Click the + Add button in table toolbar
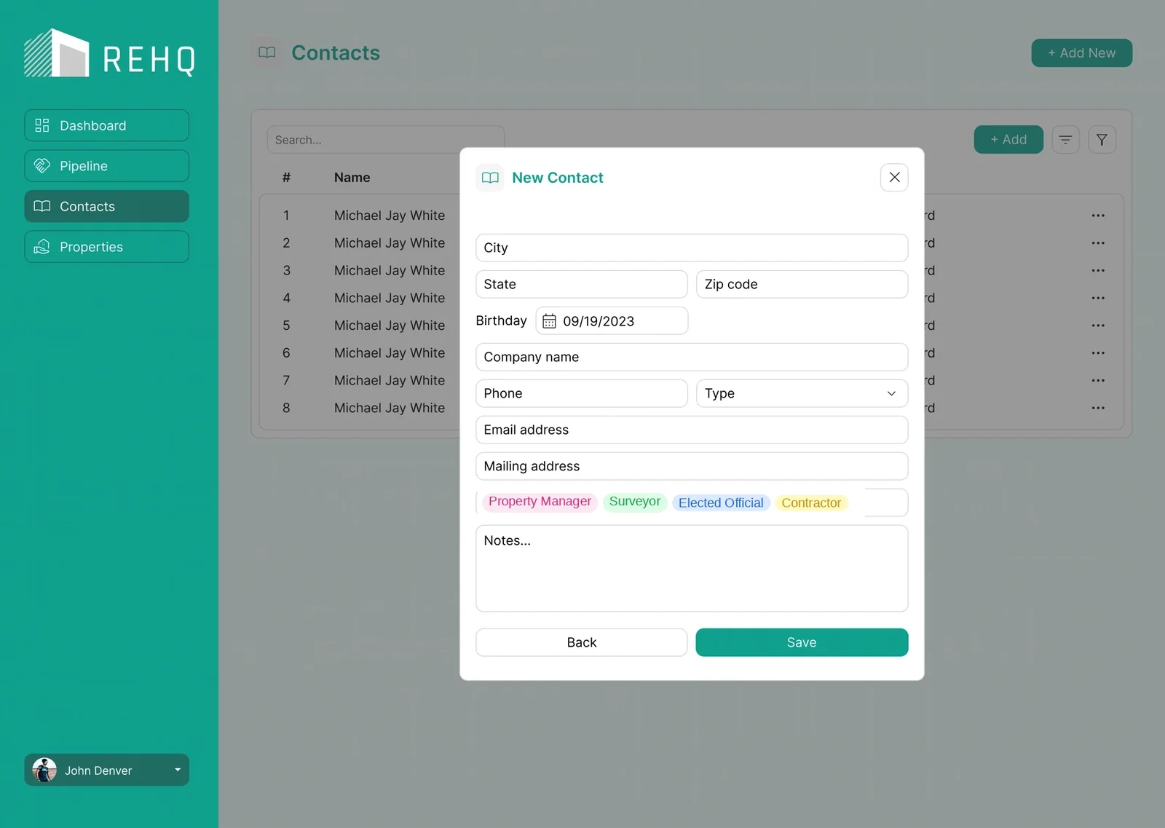The height and width of the screenshot is (828, 1165). click(x=1008, y=140)
